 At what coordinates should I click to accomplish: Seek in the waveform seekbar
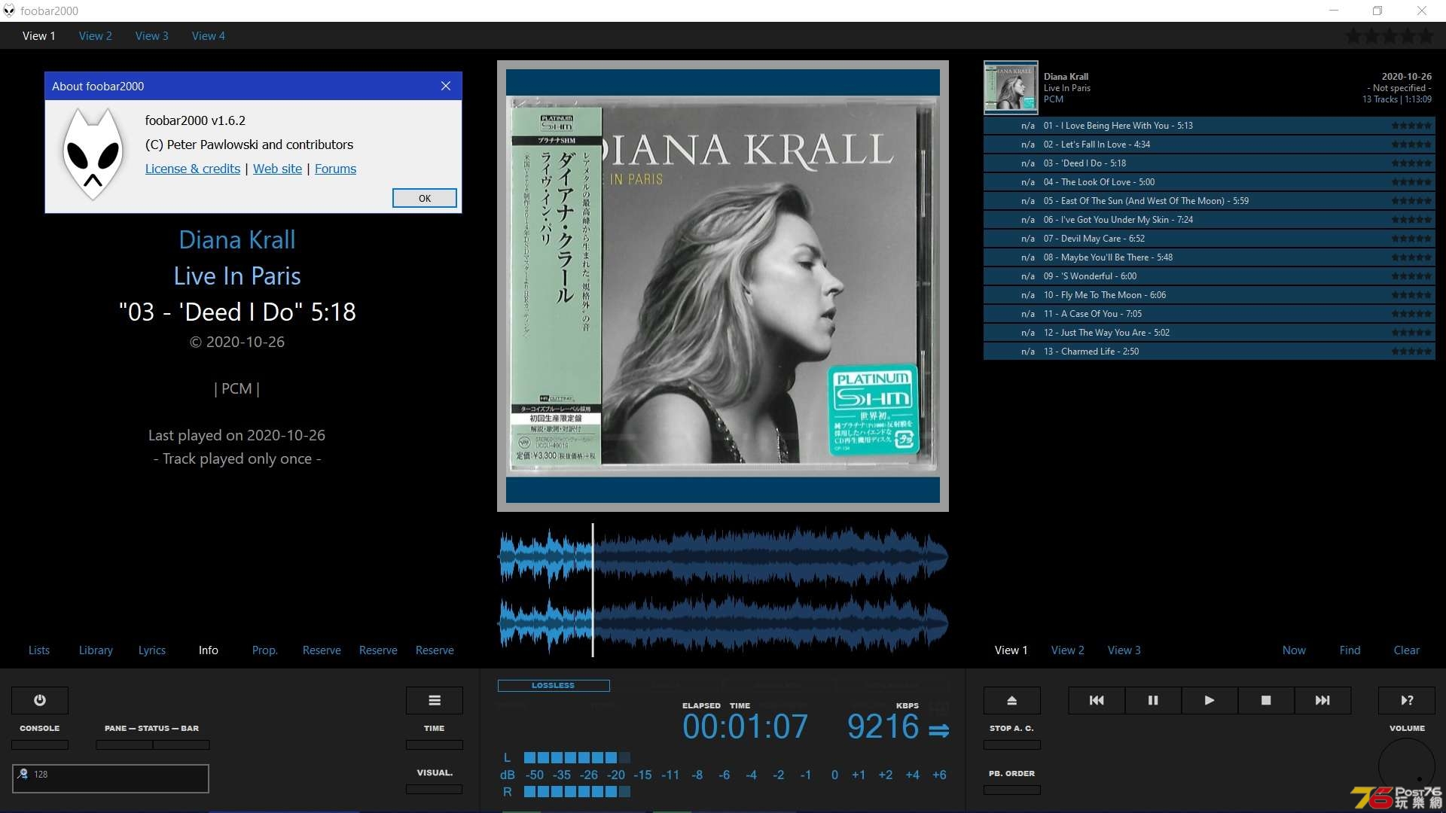point(723,590)
